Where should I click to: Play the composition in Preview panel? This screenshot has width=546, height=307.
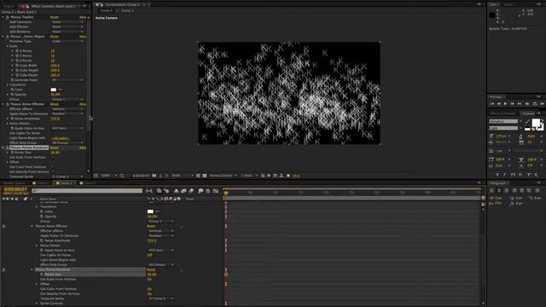tap(505, 104)
